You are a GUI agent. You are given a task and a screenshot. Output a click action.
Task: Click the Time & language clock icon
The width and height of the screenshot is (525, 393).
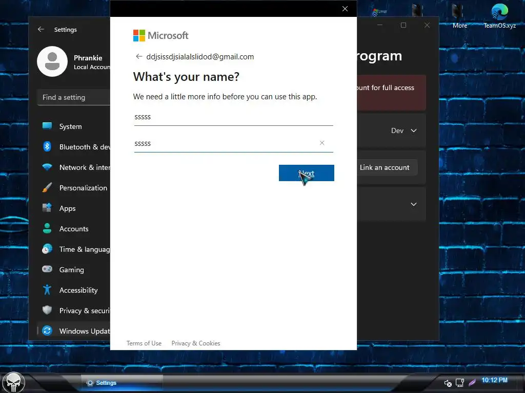[x=47, y=249]
